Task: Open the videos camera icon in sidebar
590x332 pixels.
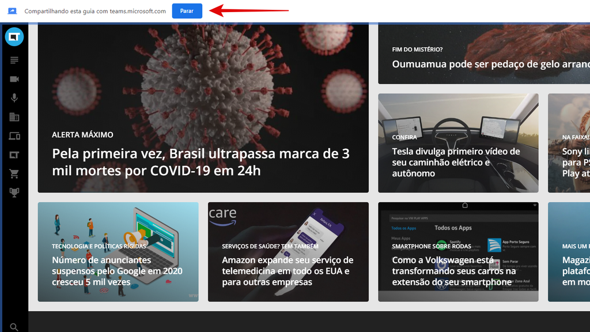Action: click(x=14, y=79)
